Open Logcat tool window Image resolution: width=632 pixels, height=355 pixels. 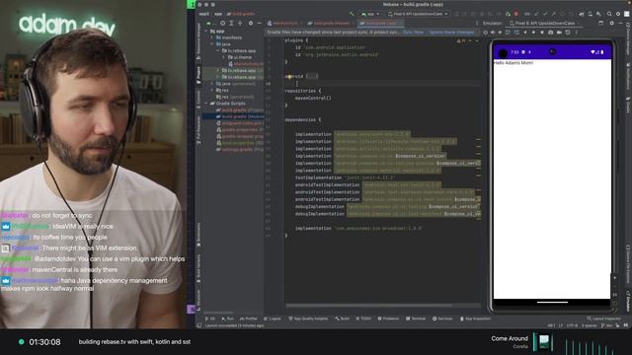(x=273, y=319)
